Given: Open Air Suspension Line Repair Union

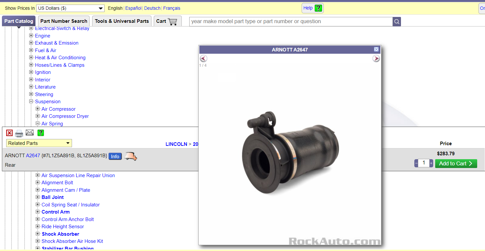Looking at the screenshot, I should coord(78,175).
